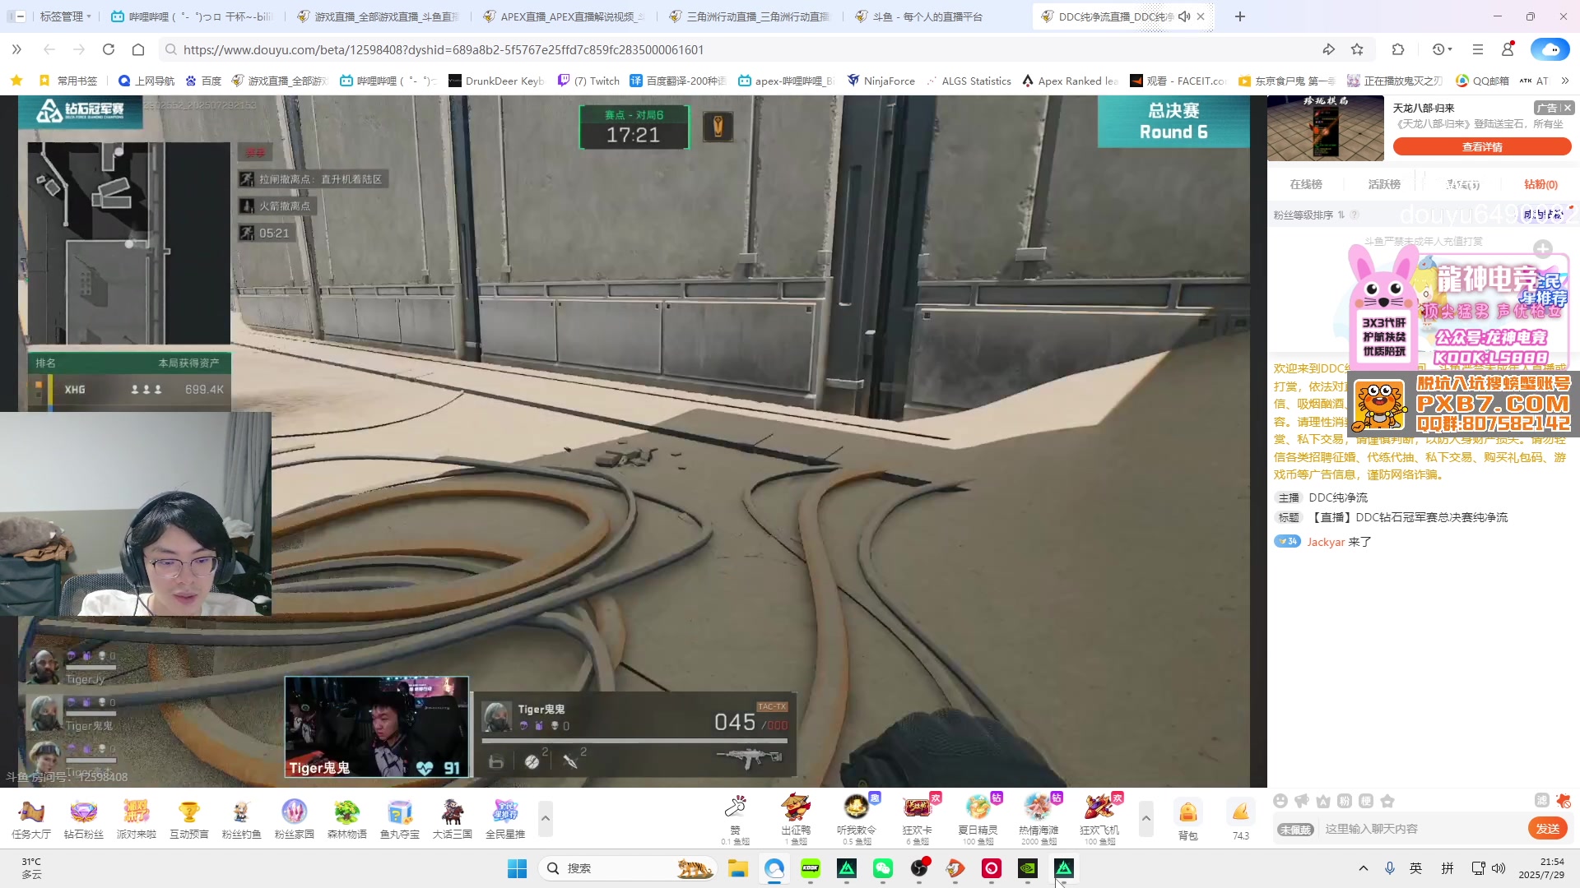Click the 发送 send button
1580x888 pixels.
[x=1548, y=829]
